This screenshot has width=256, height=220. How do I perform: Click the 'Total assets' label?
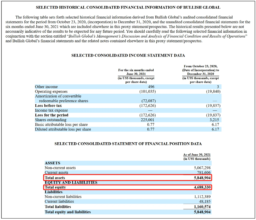coord(55,178)
